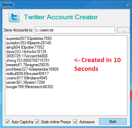The width and height of the screenshot is (132, 128).
Task: Select the line "booger769:99robotech86352"
Action: (29, 87)
